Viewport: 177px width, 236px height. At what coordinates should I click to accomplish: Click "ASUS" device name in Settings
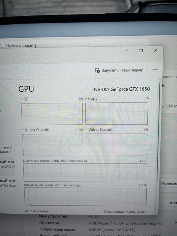coord(93,216)
